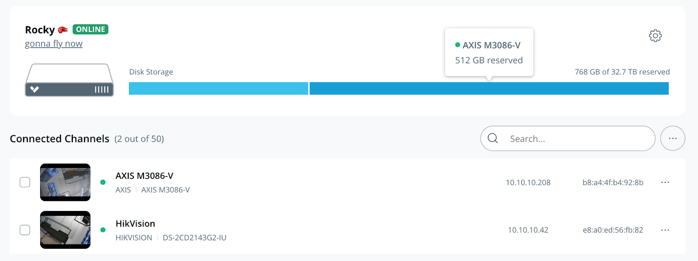The image size is (698, 261).
Task: Open the HikVision row options menu
Action: [x=665, y=230]
